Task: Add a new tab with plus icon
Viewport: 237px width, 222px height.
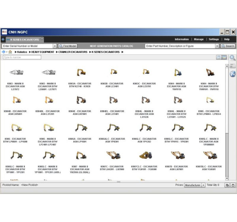Action: (3, 40)
